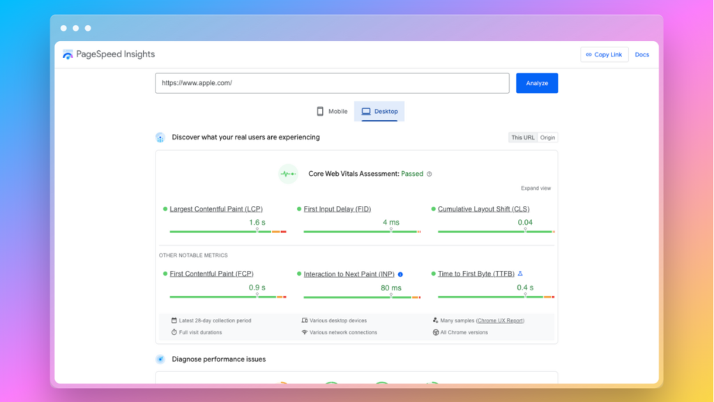Click the LCP distribution bar
The image size is (714, 402).
pyautogui.click(x=228, y=232)
